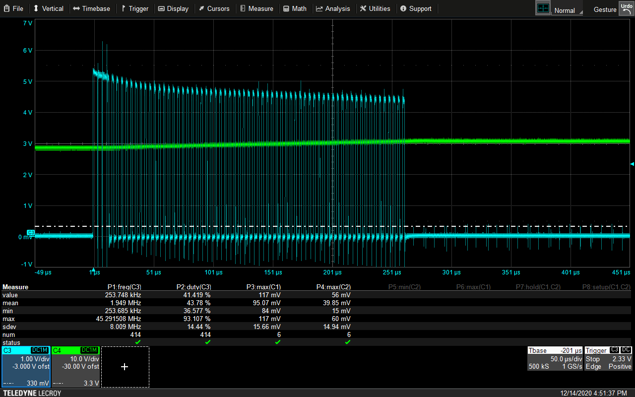Click the trigger position marker at 1 µs
Viewport: 635px width, 397px height.
[93, 269]
